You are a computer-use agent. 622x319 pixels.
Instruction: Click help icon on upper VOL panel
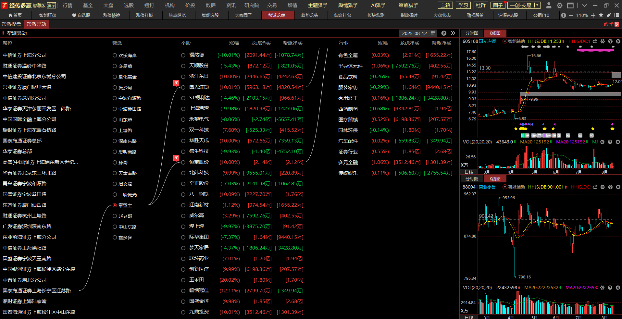[x=610, y=142]
